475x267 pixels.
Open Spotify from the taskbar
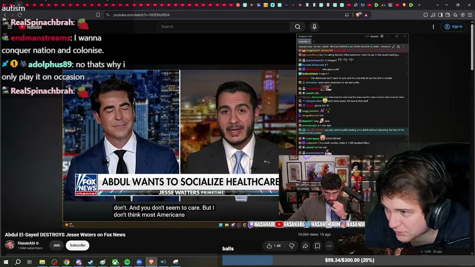click(x=127, y=262)
